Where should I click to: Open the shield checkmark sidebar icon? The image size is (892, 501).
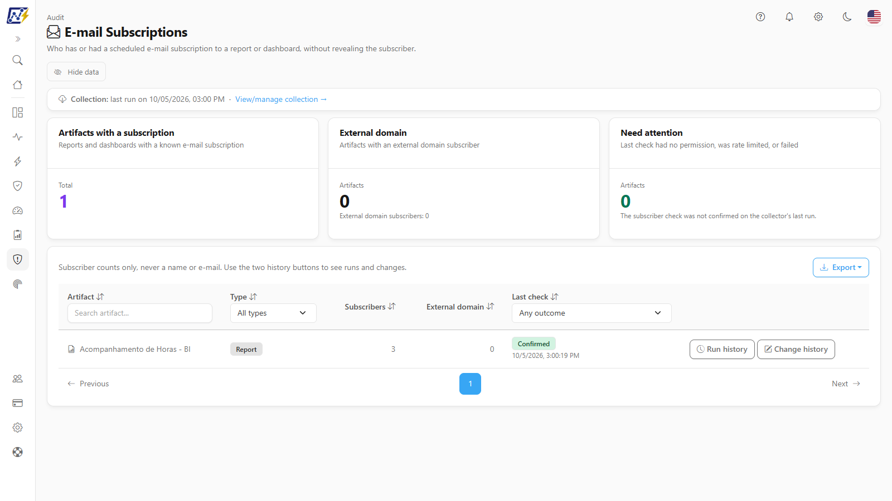coord(18,186)
